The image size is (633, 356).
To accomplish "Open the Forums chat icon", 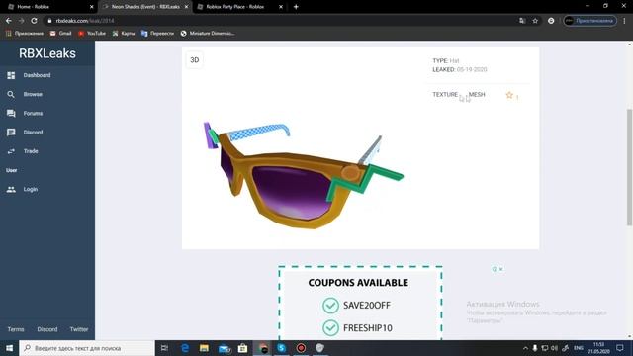I will 11,114.
